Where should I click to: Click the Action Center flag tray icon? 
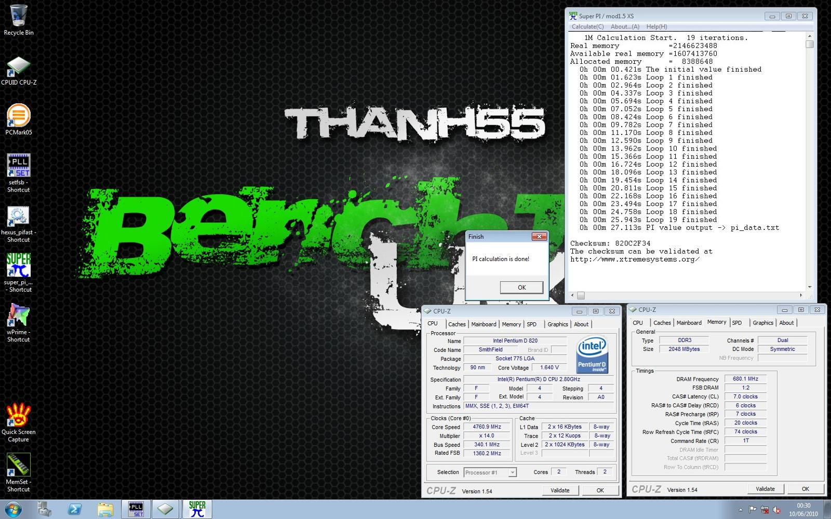click(753, 510)
